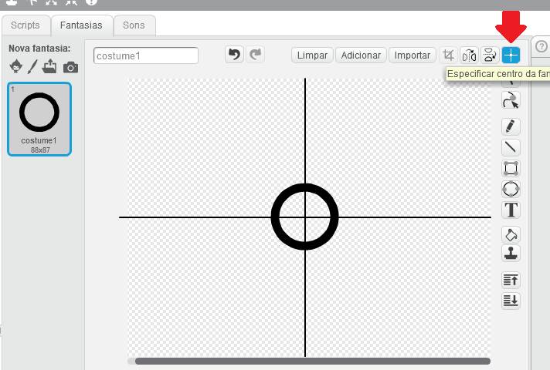Click the shrink sprite arrows in the top bar
The height and width of the screenshot is (370, 550).
(x=71, y=2)
